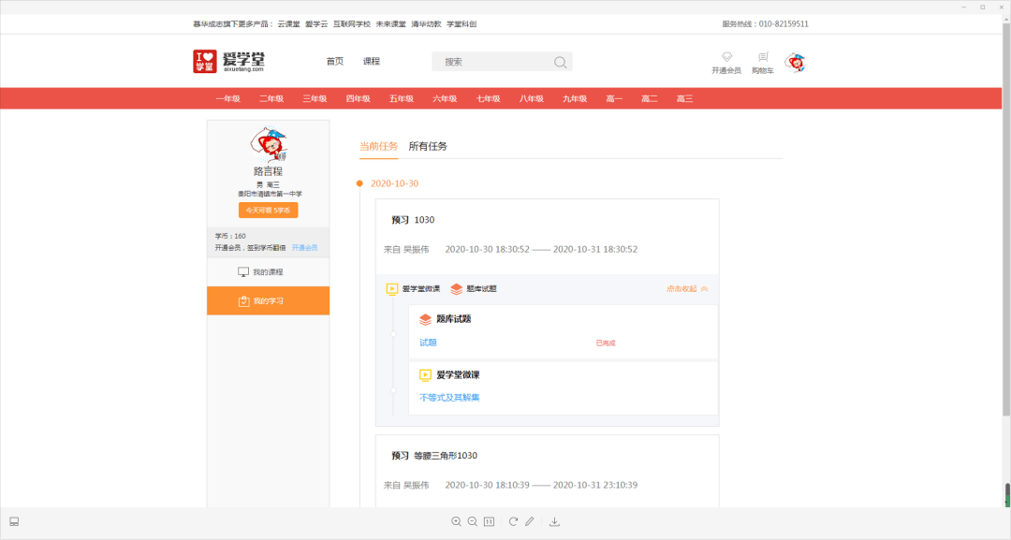Viewport: 1011px width, 540px height.
Task: Open the 购物车 cart icon
Action: point(763,57)
